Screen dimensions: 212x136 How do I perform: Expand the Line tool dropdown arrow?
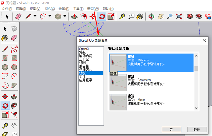point(35,16)
